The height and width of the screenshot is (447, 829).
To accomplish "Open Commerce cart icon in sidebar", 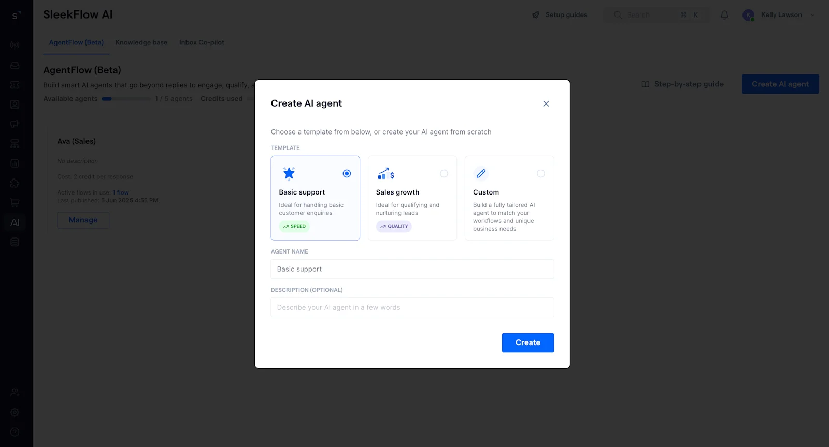I will [x=15, y=203].
